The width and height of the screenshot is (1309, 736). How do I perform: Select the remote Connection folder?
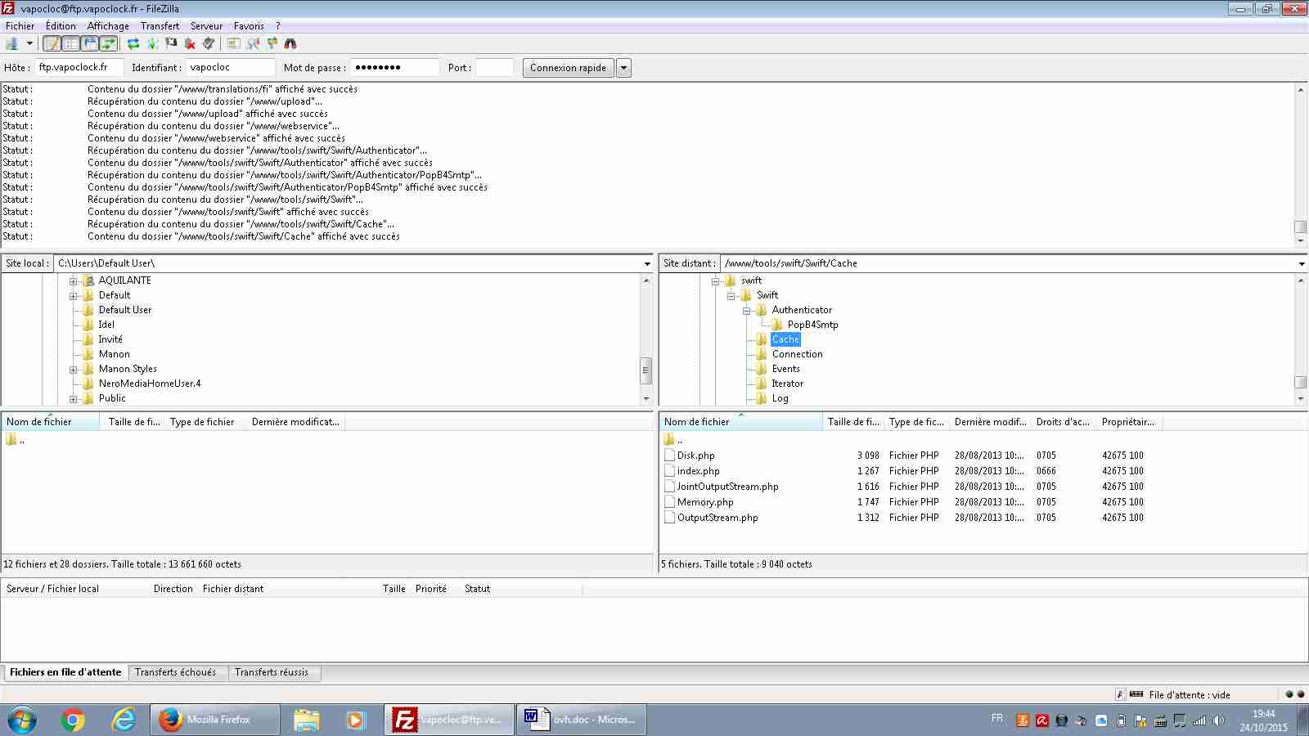click(x=797, y=354)
